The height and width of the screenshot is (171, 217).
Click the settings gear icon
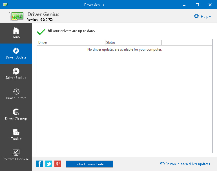196,16
